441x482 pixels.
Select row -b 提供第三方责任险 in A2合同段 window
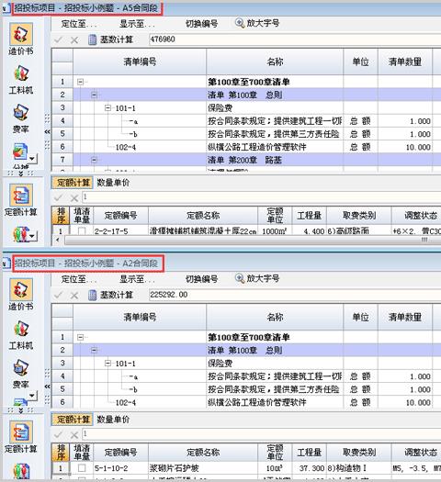(246, 389)
